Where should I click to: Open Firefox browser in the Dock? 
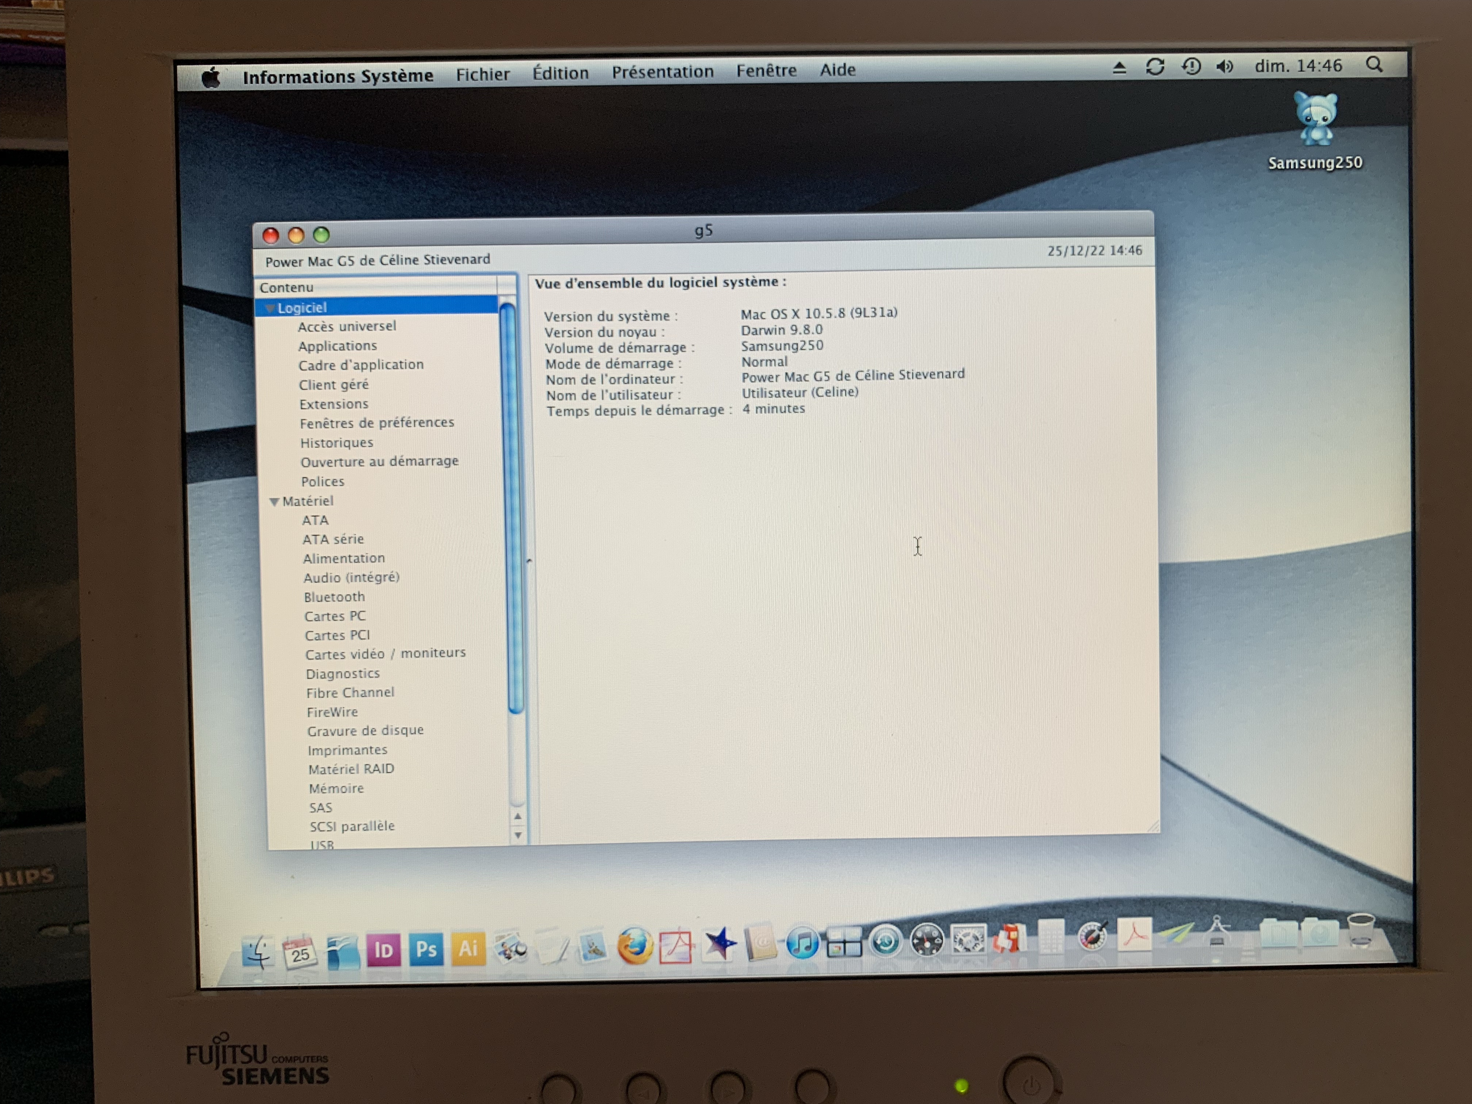[635, 946]
